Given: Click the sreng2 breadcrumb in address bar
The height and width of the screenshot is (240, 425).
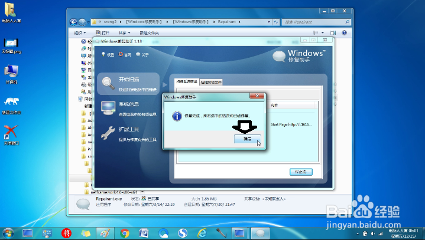Looking at the screenshot, I should [110, 22].
